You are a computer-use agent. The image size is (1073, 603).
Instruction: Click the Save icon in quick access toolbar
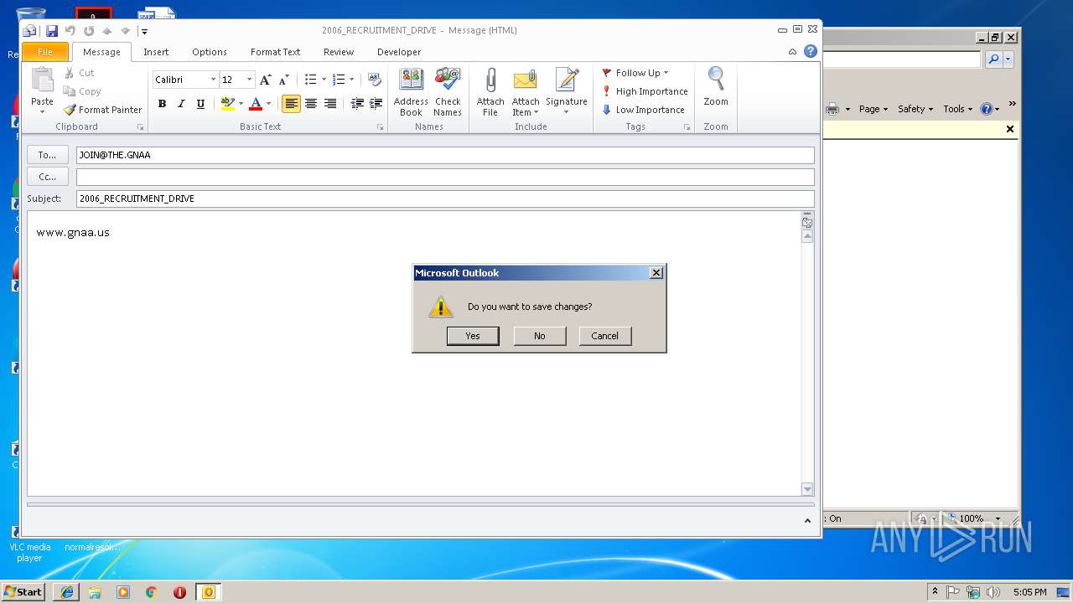[x=52, y=31]
